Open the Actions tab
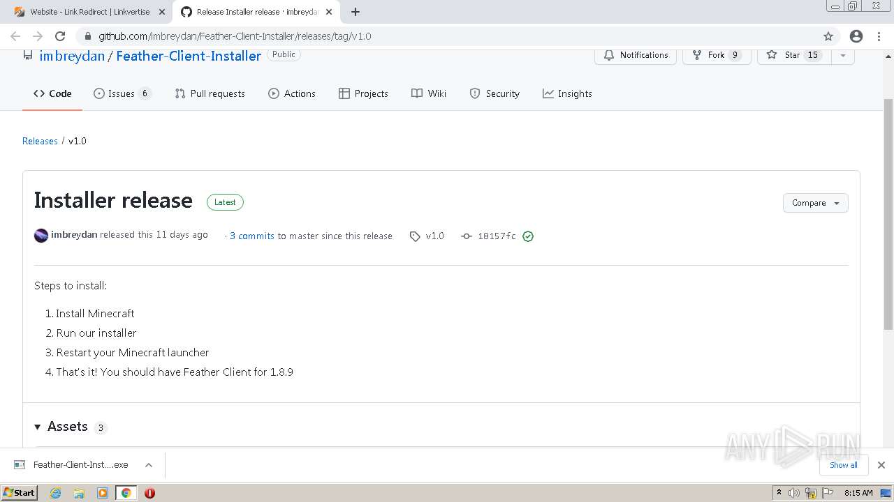Viewport: 894px width, 502px height. pyautogui.click(x=292, y=93)
